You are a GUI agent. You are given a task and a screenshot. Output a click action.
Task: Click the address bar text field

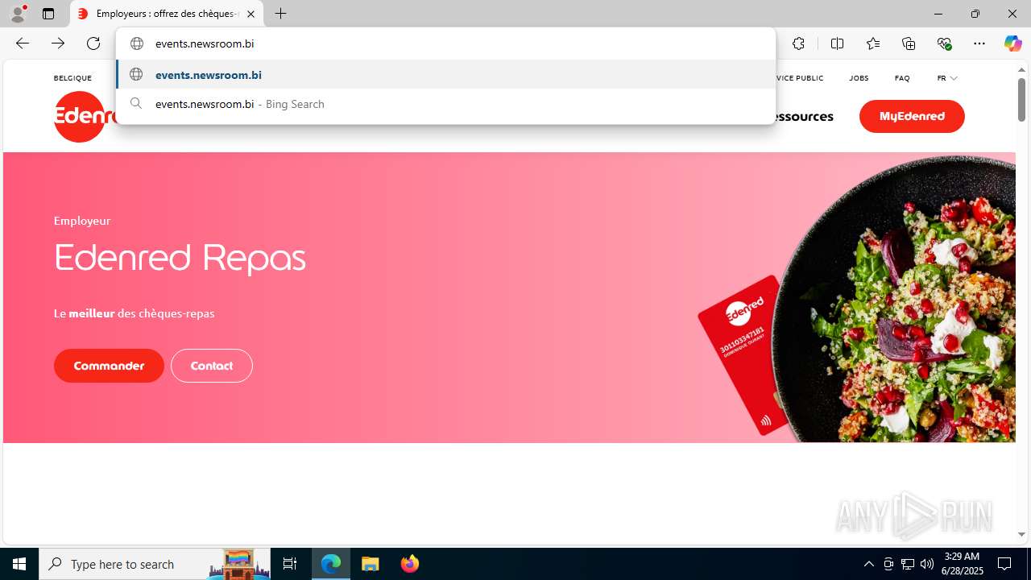tap(445, 43)
